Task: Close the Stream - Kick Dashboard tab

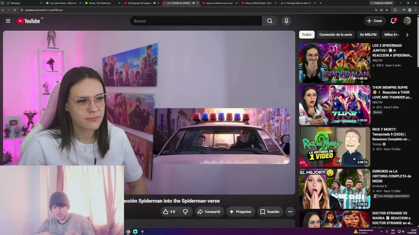Action: (x=119, y=3)
